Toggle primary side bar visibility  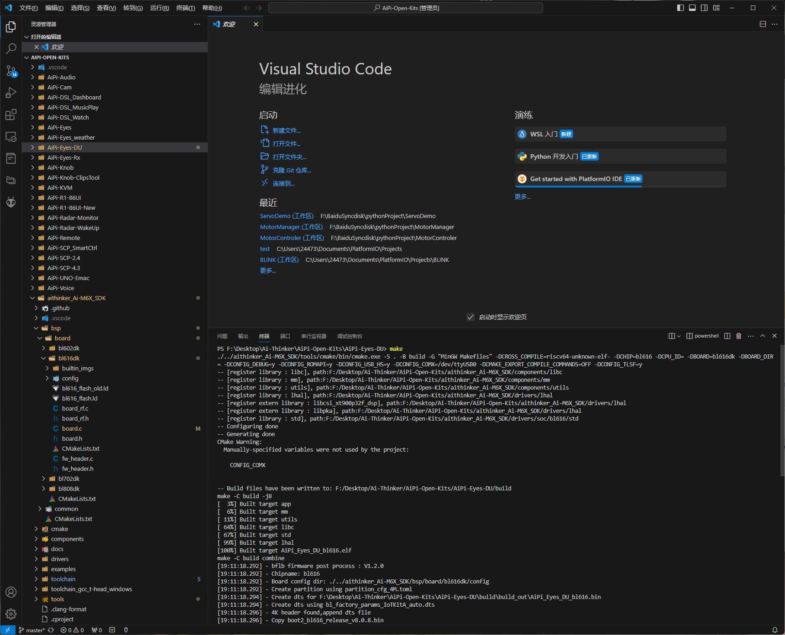tap(680, 8)
